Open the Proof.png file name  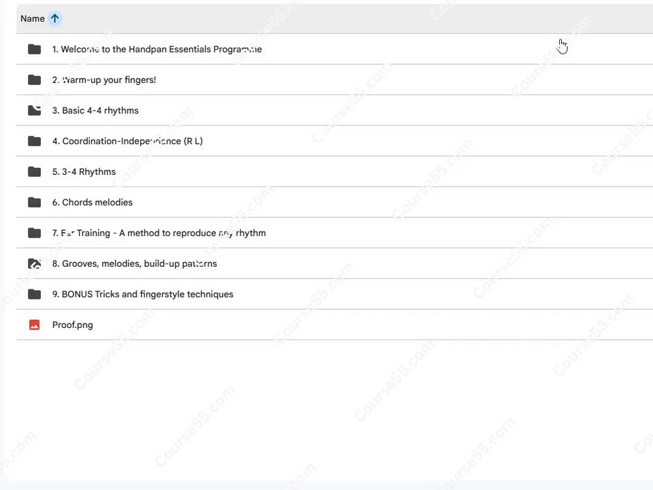(x=73, y=325)
